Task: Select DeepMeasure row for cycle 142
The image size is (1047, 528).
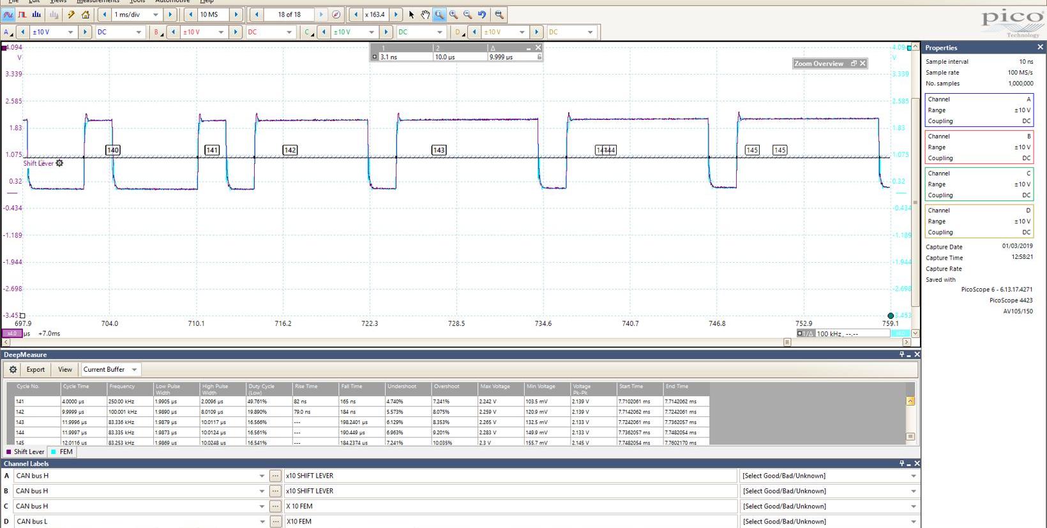Action: tap(362, 412)
